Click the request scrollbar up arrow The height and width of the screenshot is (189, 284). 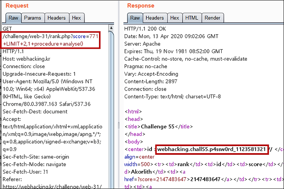[111, 28]
